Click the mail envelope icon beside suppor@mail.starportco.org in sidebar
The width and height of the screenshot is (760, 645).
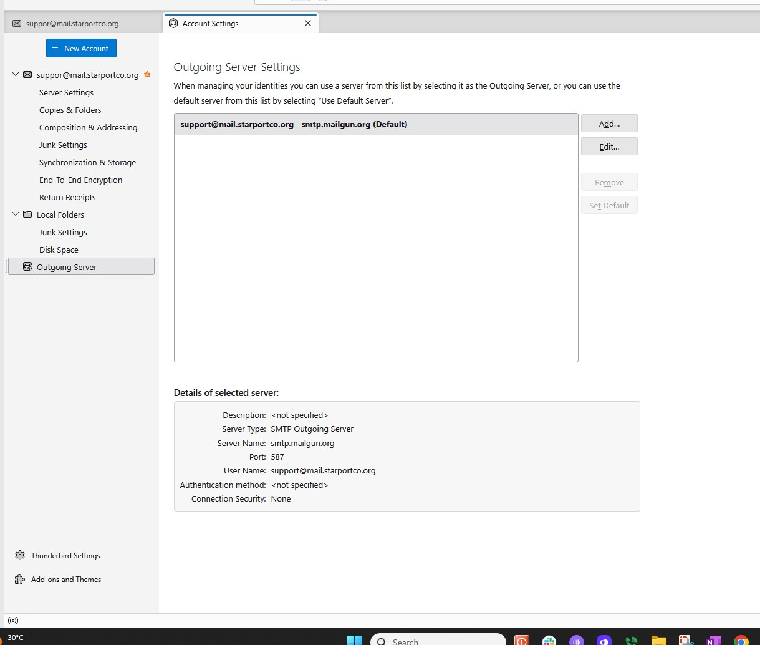point(27,75)
